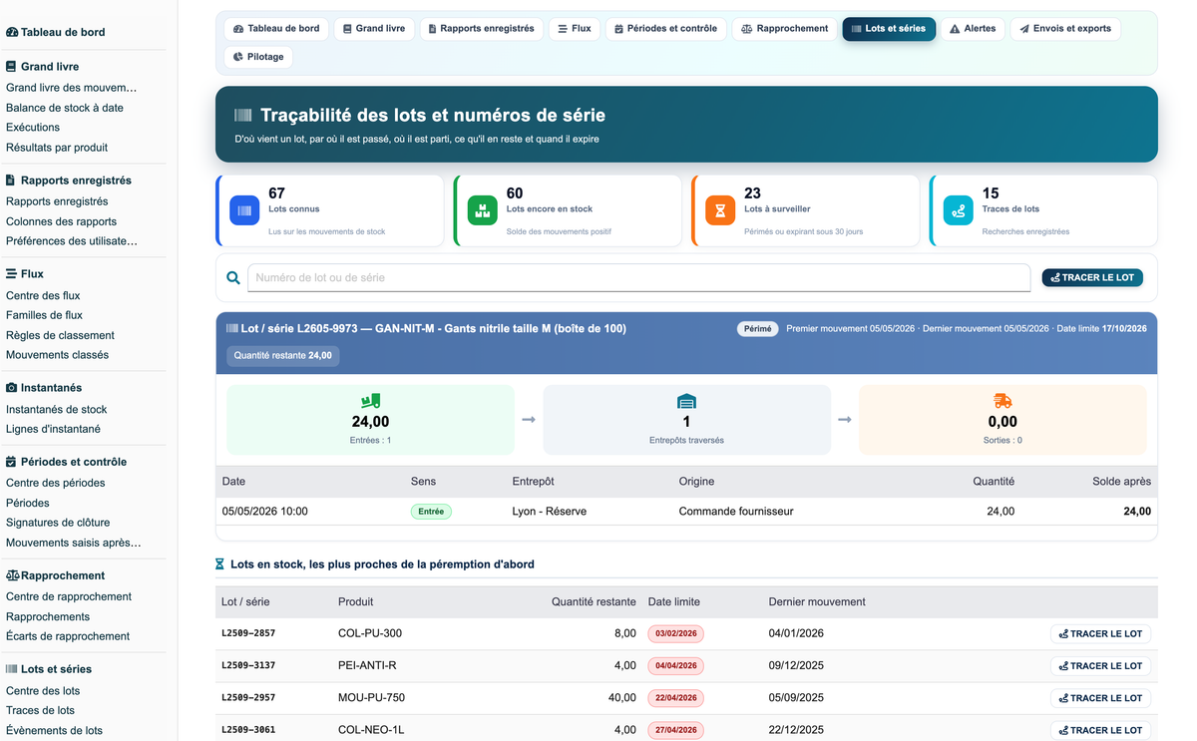Click the green Entrée direction badge
The image size is (1197, 741).
(x=431, y=512)
